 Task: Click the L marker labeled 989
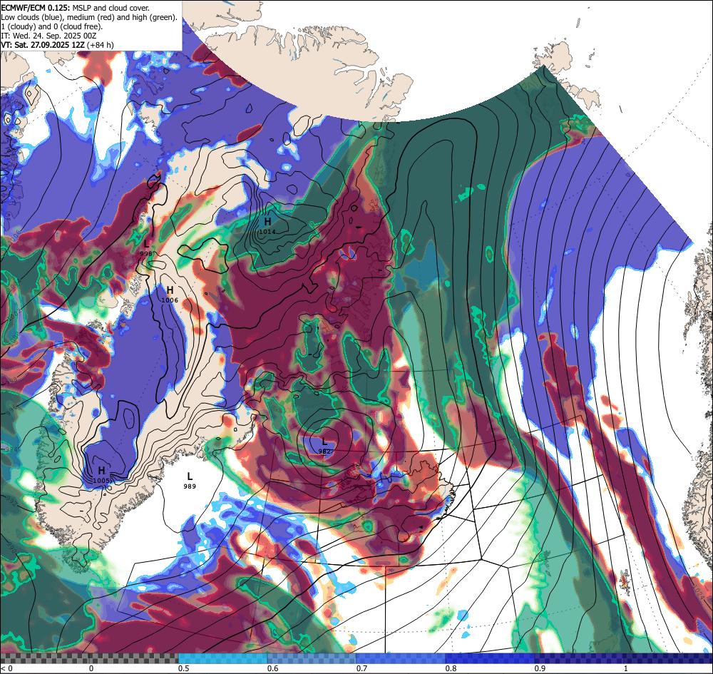[190, 476]
